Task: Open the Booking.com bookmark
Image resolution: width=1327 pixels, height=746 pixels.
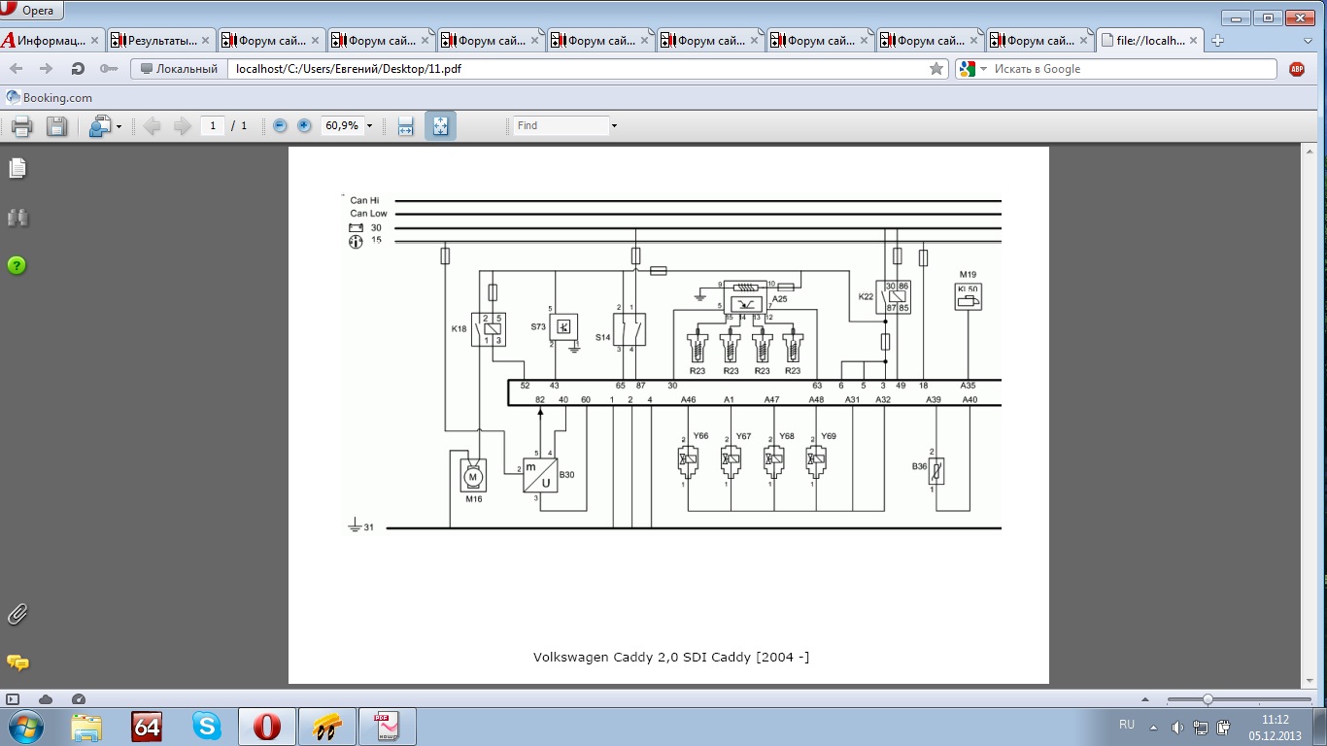Action: (x=50, y=97)
